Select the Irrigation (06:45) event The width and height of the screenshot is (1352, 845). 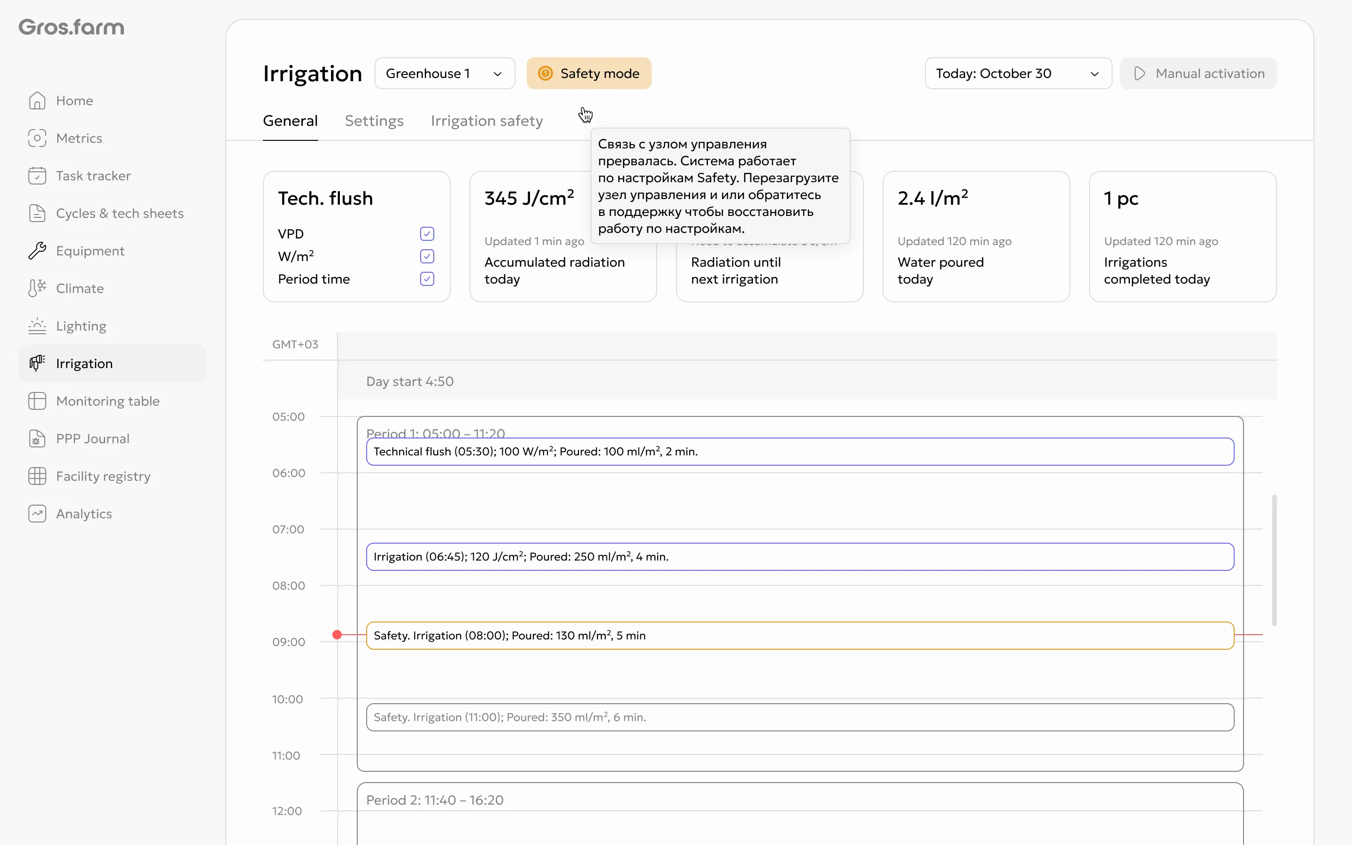click(800, 557)
